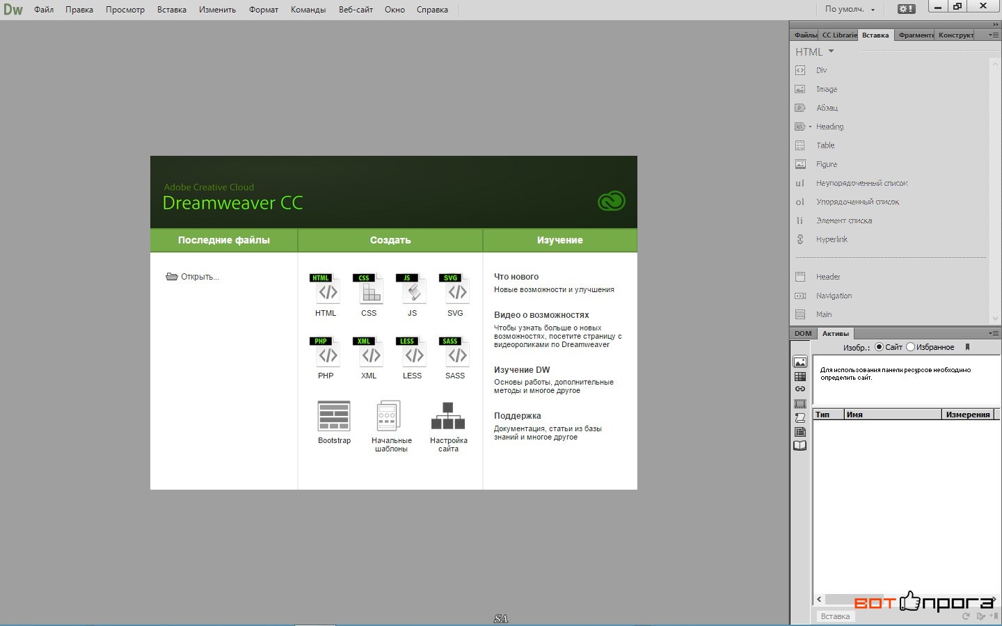Viewport: 1002px width, 626px height.
Task: Insert an Упорядоченный список element
Action: click(x=848, y=202)
